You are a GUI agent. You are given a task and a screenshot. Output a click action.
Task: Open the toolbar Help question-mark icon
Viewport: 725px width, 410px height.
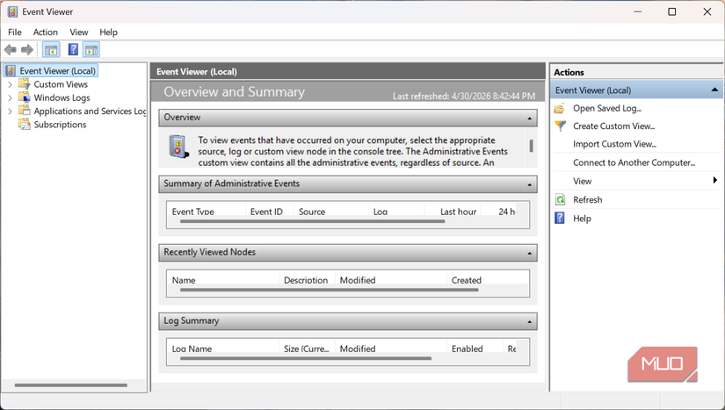[x=73, y=49]
